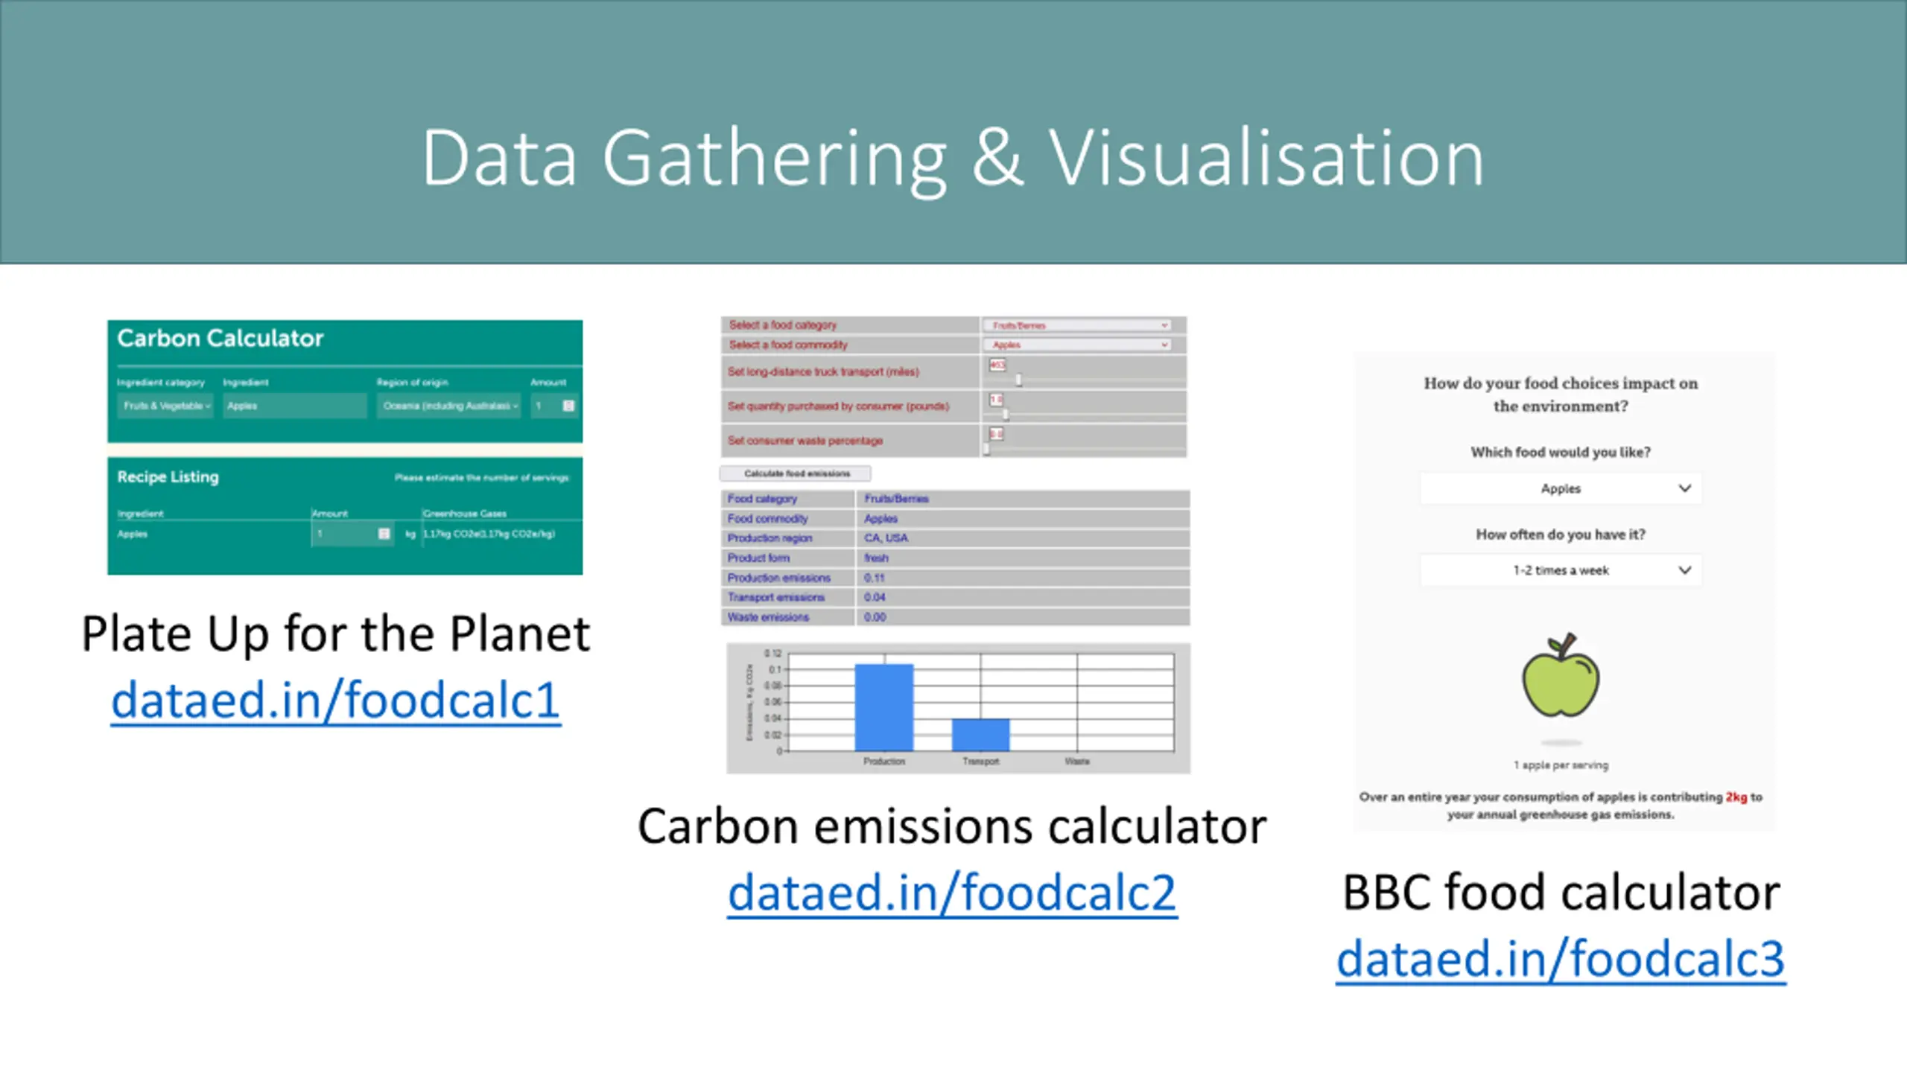The width and height of the screenshot is (1907, 1072).
Task: Open the 'Which food would you like?' Apples dropdown
Action: pos(1561,488)
